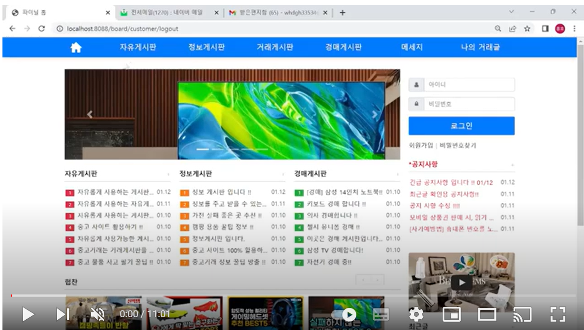Unmute the video player volume icon
This screenshot has width=584, height=330.
pos(98,314)
